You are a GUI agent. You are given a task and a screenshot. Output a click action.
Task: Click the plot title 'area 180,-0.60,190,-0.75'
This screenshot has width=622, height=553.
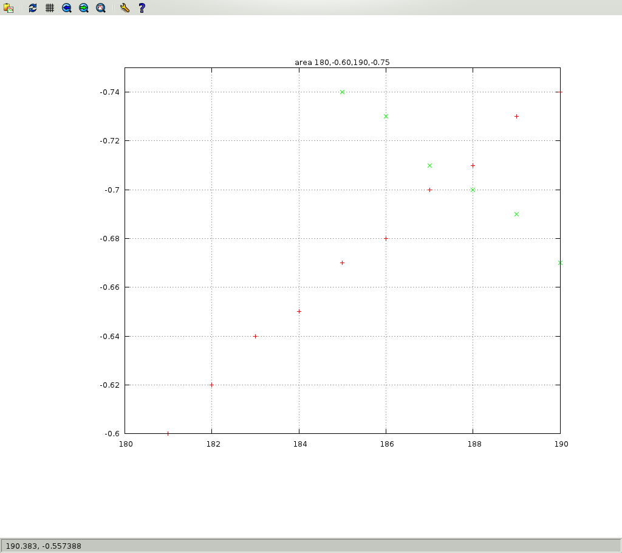(x=342, y=62)
